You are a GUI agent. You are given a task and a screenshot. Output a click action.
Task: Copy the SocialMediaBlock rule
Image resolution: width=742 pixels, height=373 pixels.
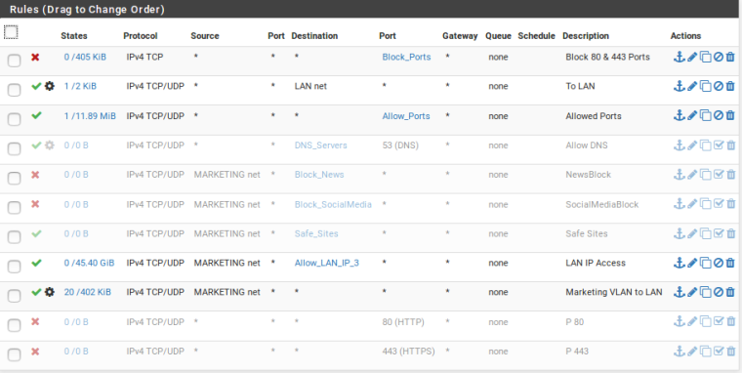(x=706, y=204)
